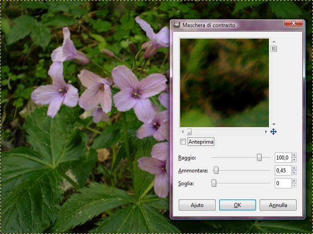
Task: Decrease Soglia with the down spinner arrow
Action: pyautogui.click(x=294, y=185)
